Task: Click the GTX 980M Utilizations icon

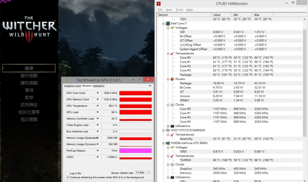Action: 172,177
